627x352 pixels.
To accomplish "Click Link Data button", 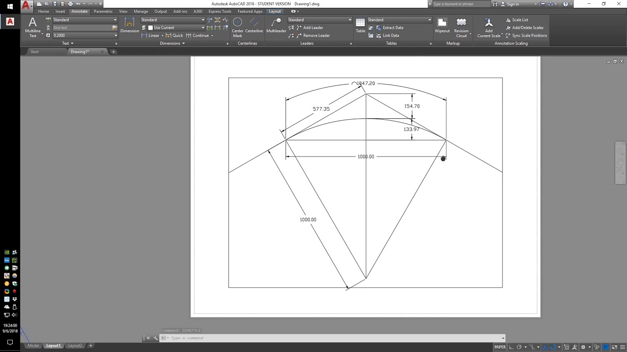I will pyautogui.click(x=386, y=36).
